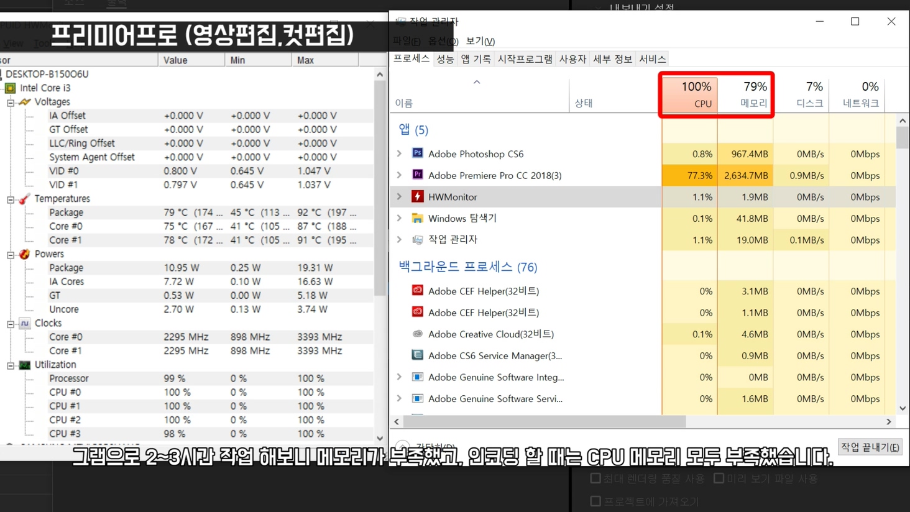Click the Utilization icon in HWMonitor
910x512 pixels.
25,365
